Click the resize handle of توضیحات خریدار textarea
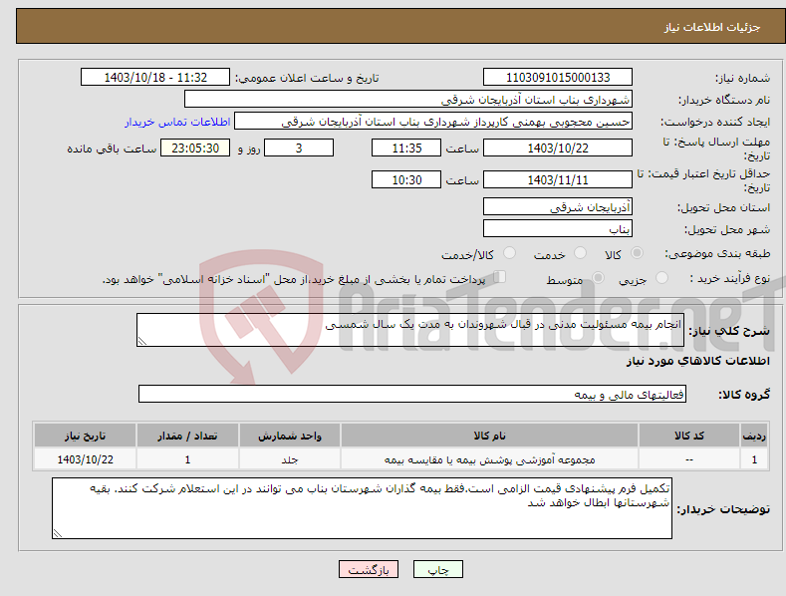The width and height of the screenshot is (786, 596). [x=58, y=534]
